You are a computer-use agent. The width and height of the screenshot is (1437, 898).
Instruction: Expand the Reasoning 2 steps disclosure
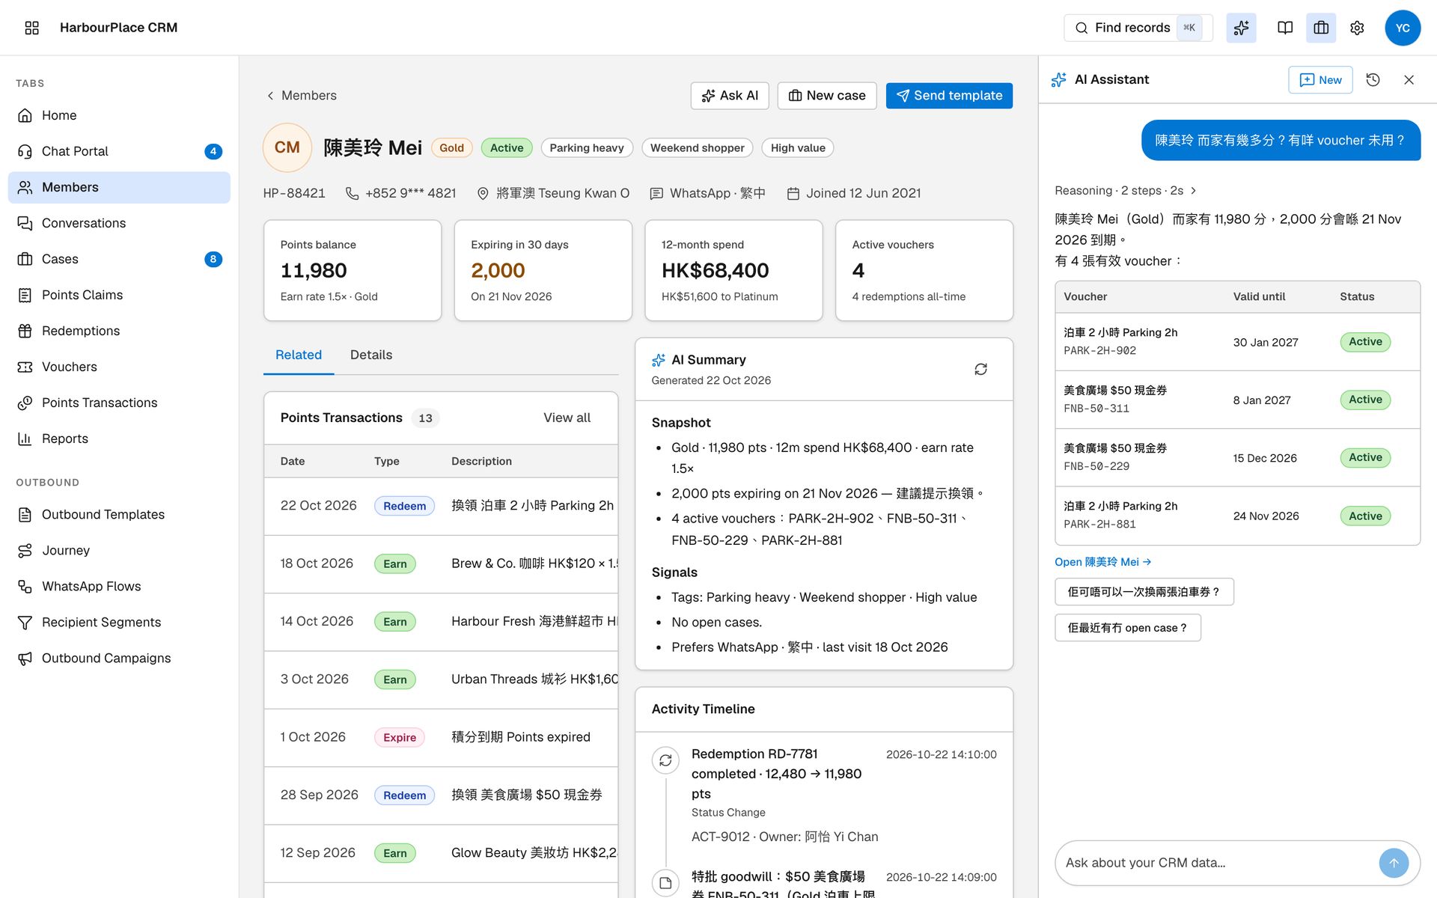(1126, 191)
